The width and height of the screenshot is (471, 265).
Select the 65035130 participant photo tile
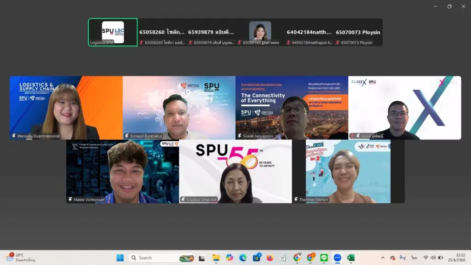260,32
